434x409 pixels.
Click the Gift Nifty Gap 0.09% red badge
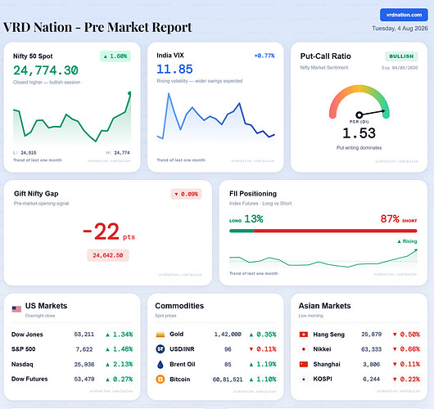tap(186, 194)
